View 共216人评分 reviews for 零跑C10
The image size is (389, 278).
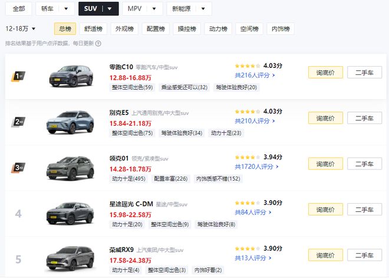[255, 76]
